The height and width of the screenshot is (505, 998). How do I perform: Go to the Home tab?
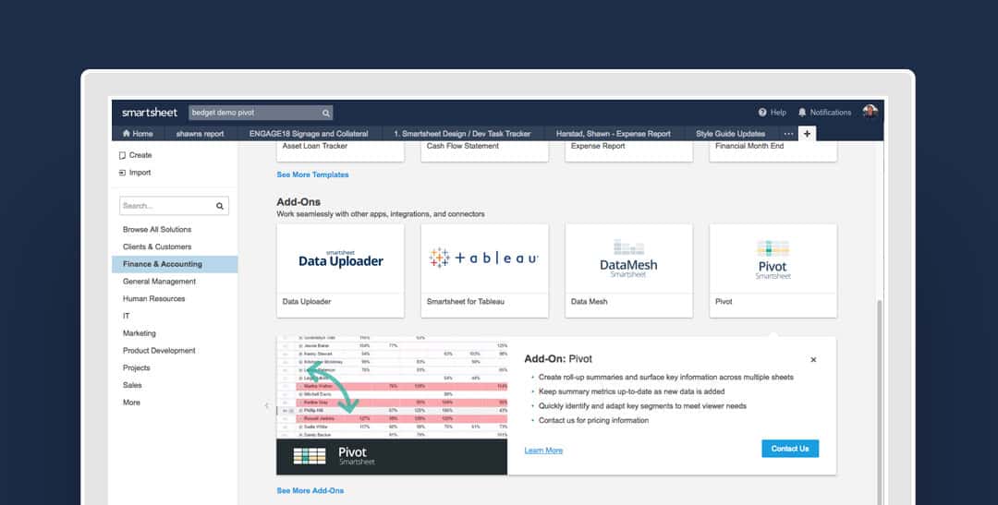pyautogui.click(x=138, y=134)
